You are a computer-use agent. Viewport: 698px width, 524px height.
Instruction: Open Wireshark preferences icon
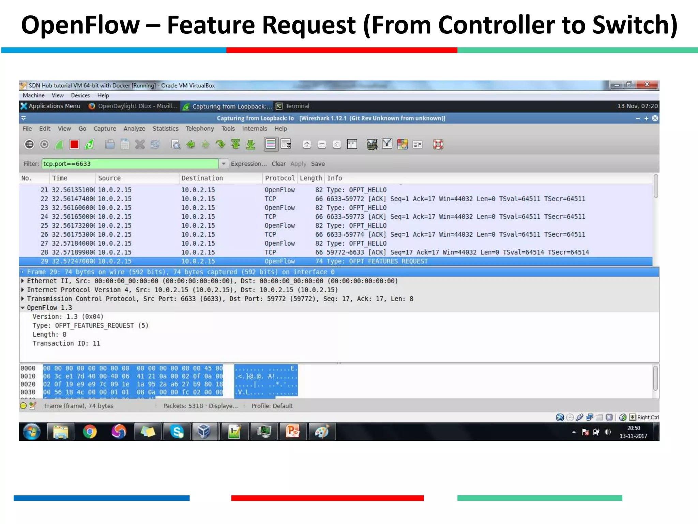click(x=418, y=144)
